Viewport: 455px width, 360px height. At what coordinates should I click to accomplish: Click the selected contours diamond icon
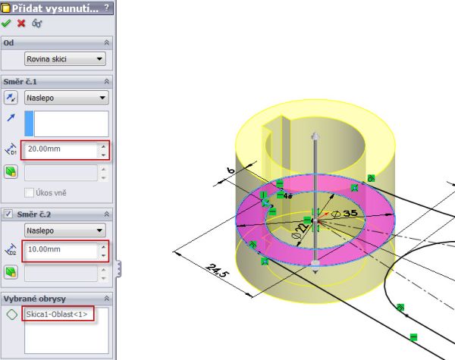(x=11, y=314)
